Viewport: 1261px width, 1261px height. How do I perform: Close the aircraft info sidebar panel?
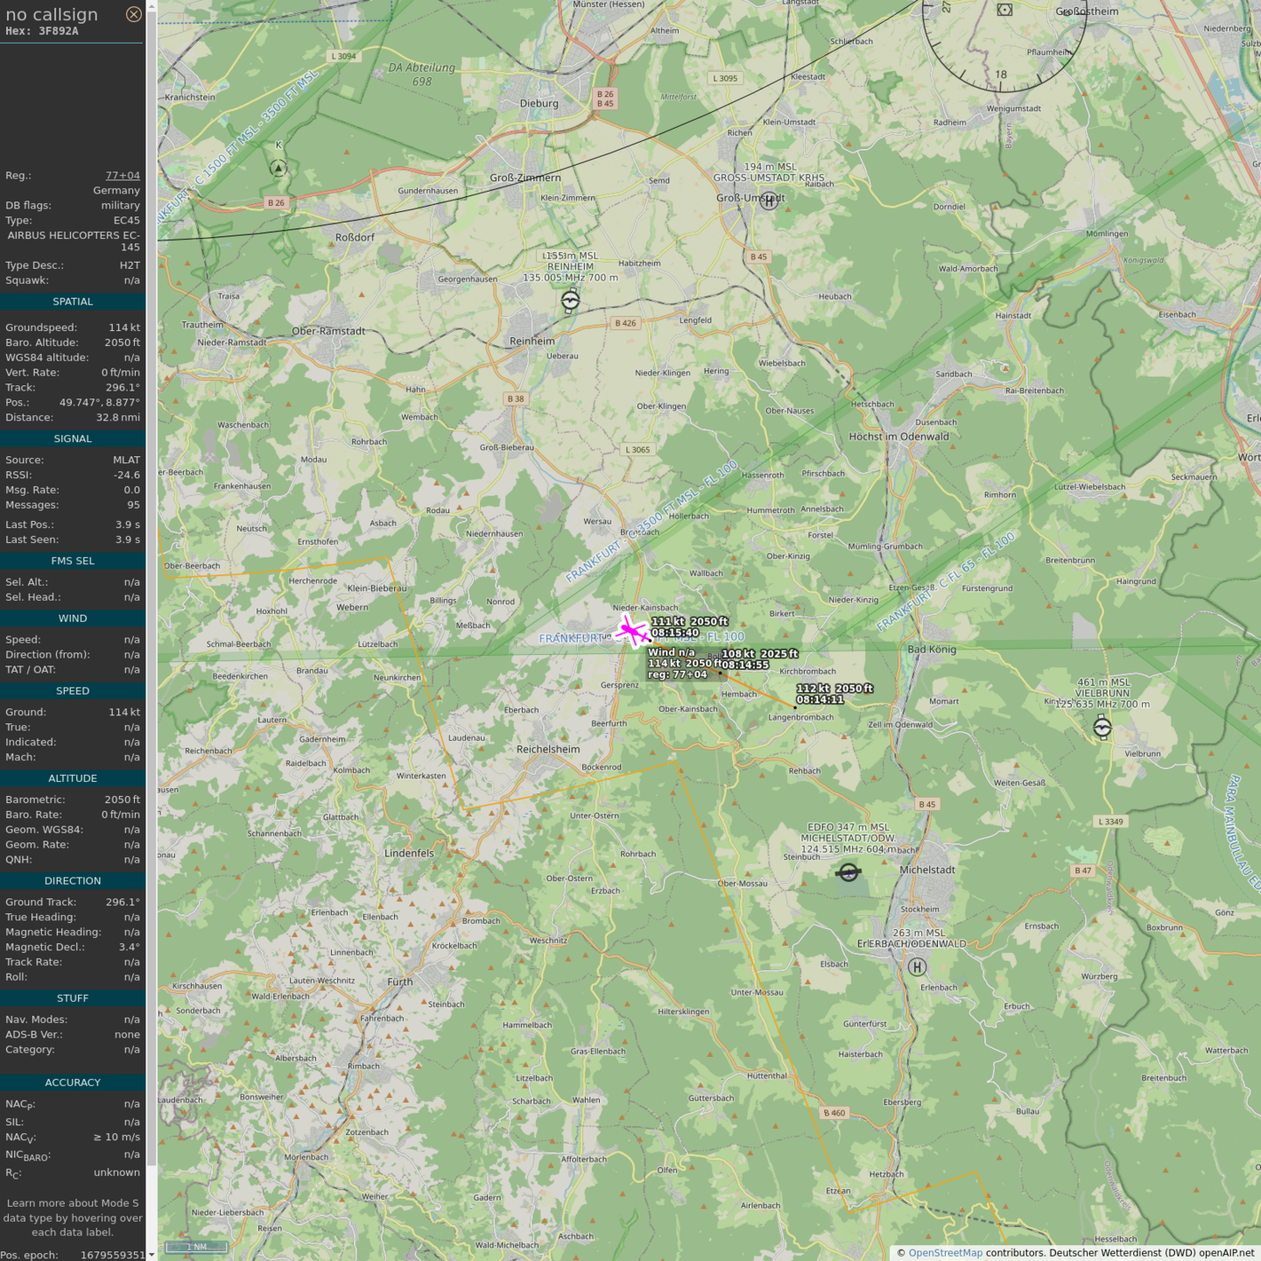coord(133,14)
